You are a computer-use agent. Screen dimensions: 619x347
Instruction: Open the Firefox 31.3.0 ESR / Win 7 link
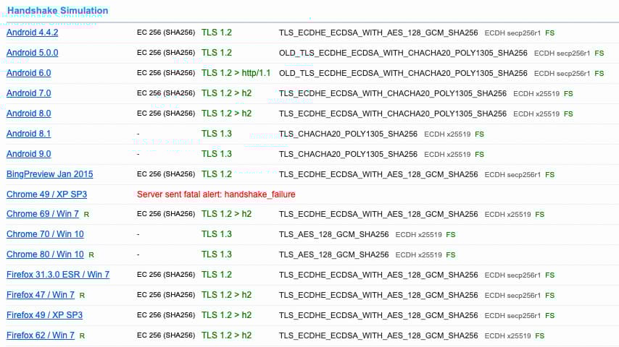point(58,275)
